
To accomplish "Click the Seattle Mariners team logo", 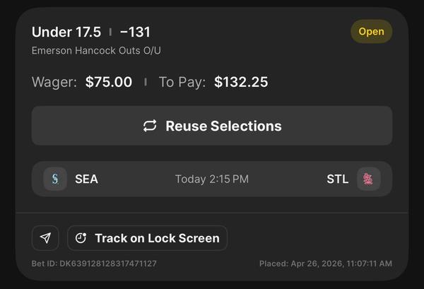I will coord(55,179).
